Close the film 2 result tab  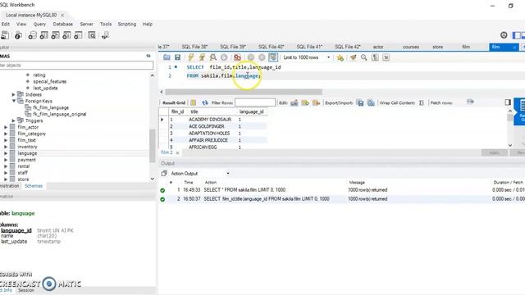pyautogui.click(x=177, y=153)
